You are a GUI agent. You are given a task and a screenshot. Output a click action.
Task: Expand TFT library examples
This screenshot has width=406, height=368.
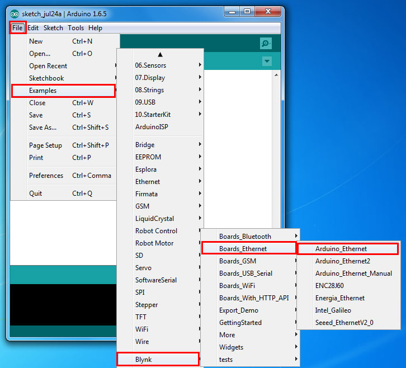[x=159, y=317]
